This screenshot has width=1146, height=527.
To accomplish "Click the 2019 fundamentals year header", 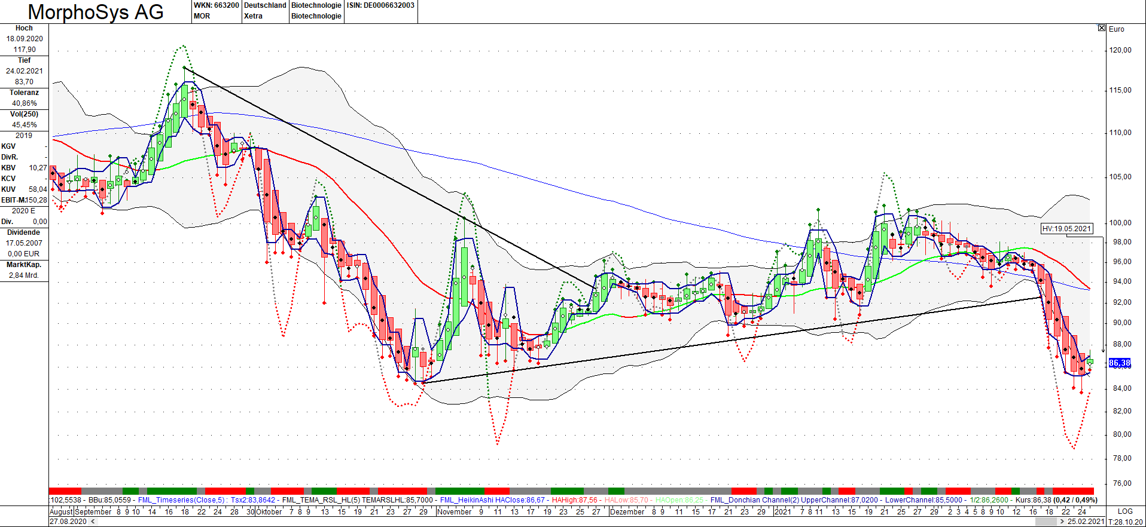I will 24,136.
